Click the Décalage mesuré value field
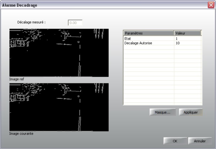This screenshot has width=216, height=149. click(x=75, y=23)
